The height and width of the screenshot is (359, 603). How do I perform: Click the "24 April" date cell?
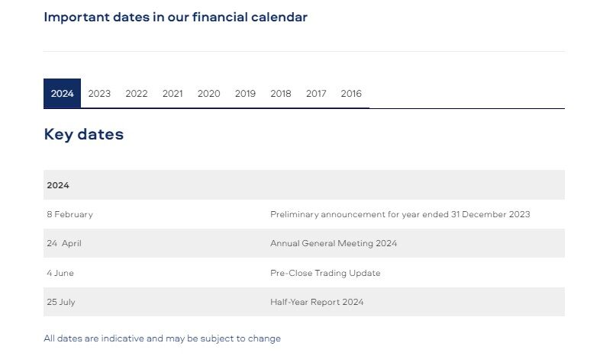coord(64,243)
